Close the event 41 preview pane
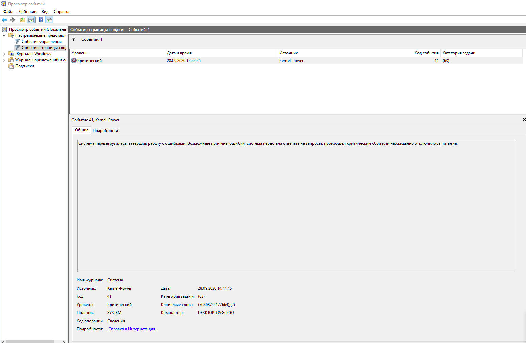The image size is (526, 343). (524, 120)
